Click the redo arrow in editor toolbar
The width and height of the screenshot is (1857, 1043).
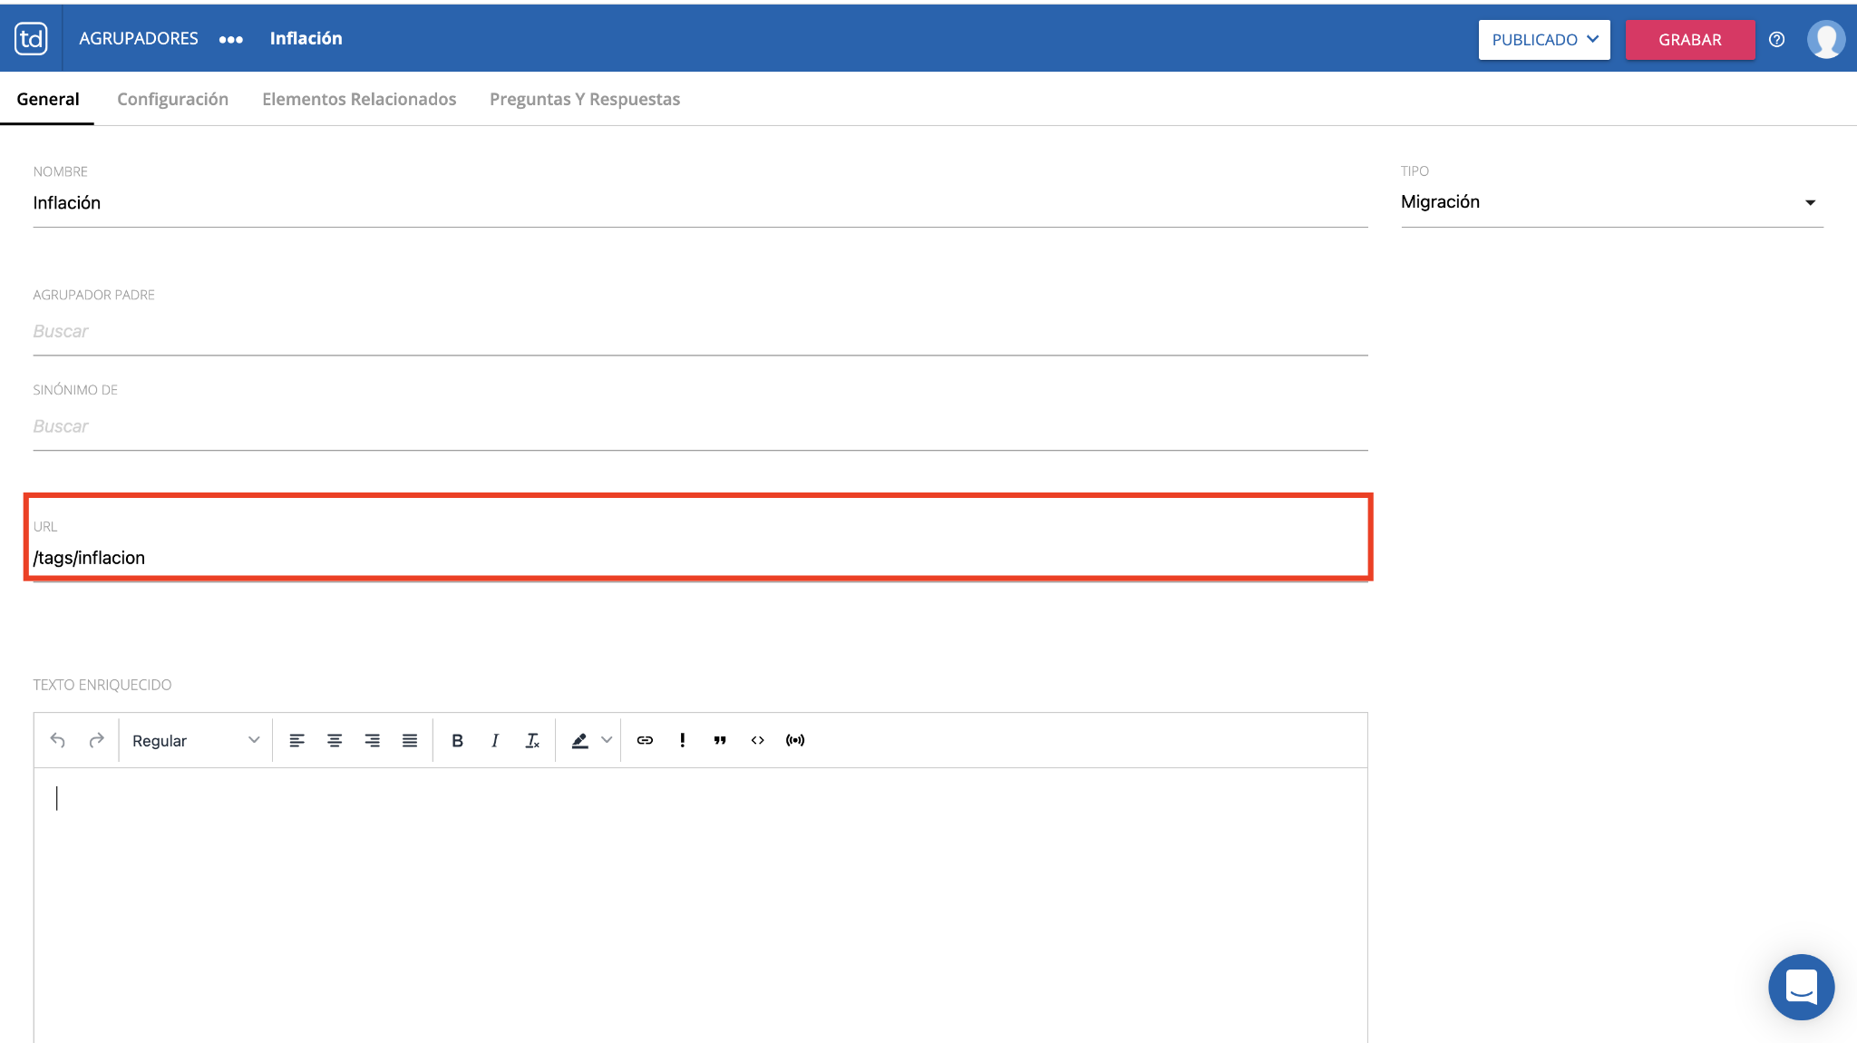pos(96,740)
